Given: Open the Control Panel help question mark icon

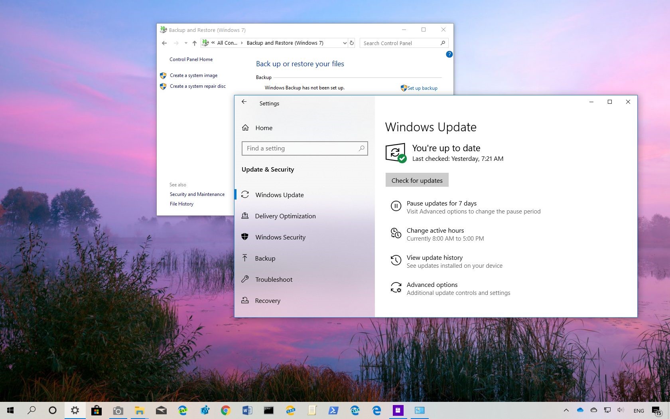Looking at the screenshot, I should [449, 54].
